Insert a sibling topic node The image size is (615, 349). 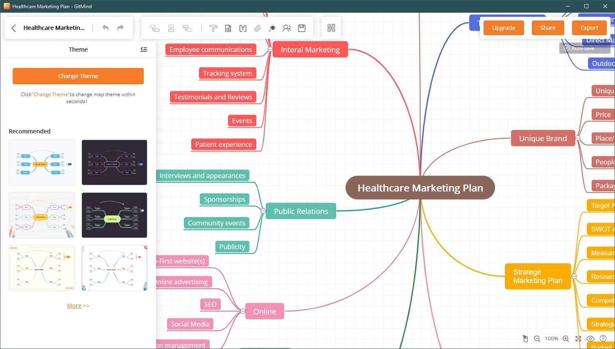tap(171, 28)
